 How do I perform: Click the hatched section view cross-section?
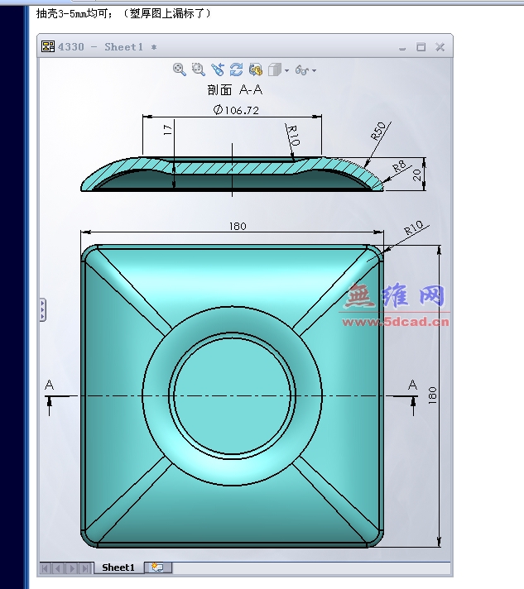pyautogui.click(x=233, y=167)
